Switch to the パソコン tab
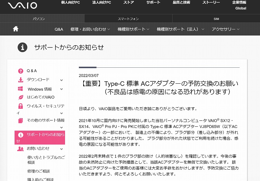The image size is (260, 181). pyautogui.click(x=42, y=19)
